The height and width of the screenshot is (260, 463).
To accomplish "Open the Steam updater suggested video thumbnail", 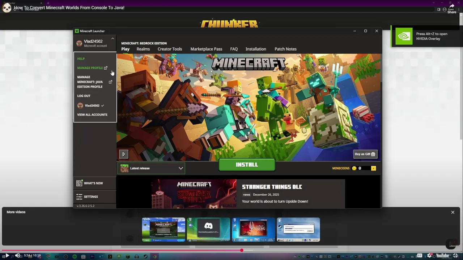I will pyautogui.click(x=298, y=230).
